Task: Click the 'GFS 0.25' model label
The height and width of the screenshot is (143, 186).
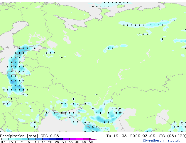Action: (50, 136)
